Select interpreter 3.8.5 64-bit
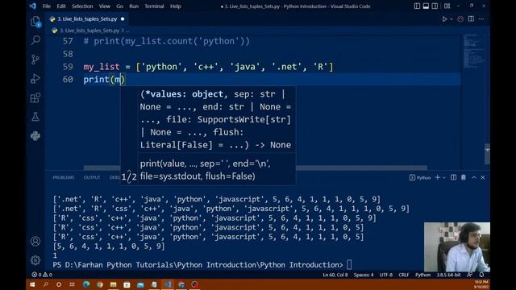Image resolution: width=516 pixels, height=290 pixels. click(x=448, y=275)
